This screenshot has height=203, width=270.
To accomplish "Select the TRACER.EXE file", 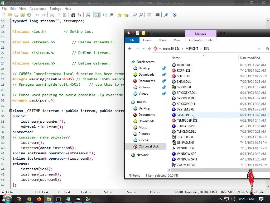I will point(185,137).
